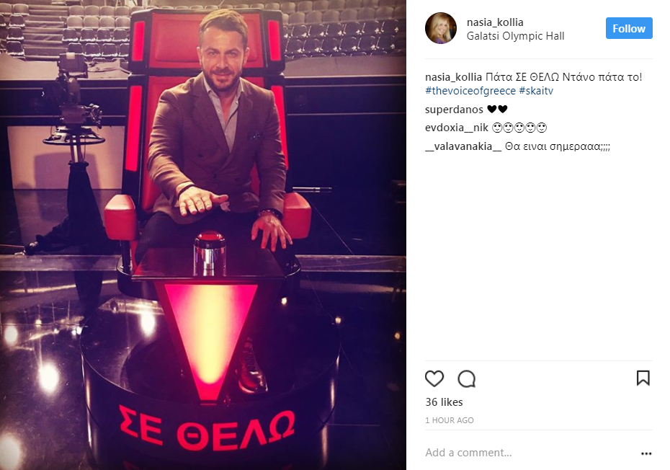Save the post with the bookmark icon
Image resolution: width=670 pixels, height=470 pixels.
tap(643, 378)
